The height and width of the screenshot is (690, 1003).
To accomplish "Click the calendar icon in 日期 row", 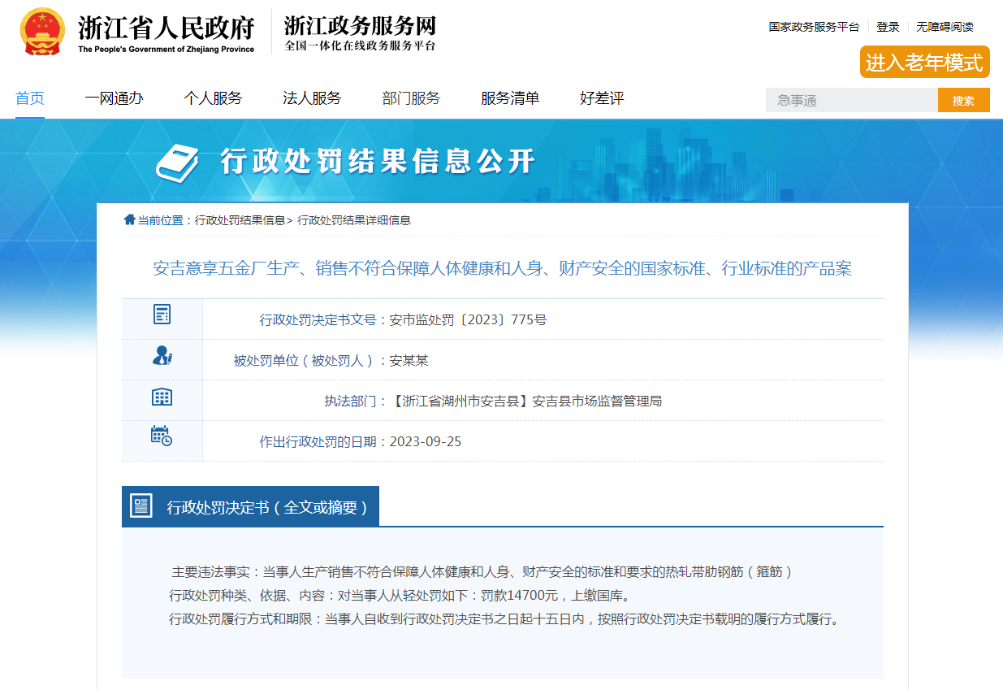I will click(x=162, y=436).
